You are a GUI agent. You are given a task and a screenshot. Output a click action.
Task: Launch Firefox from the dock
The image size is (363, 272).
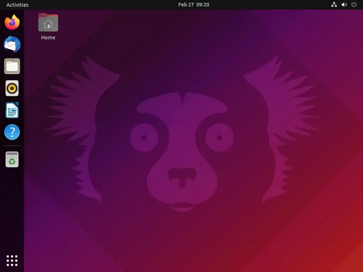(x=12, y=22)
